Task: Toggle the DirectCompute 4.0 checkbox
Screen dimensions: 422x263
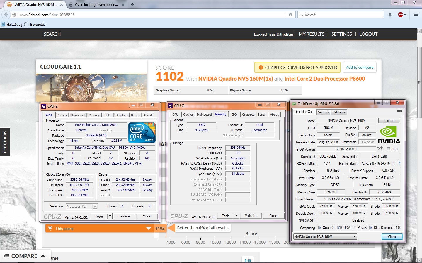Action: (x=371, y=228)
